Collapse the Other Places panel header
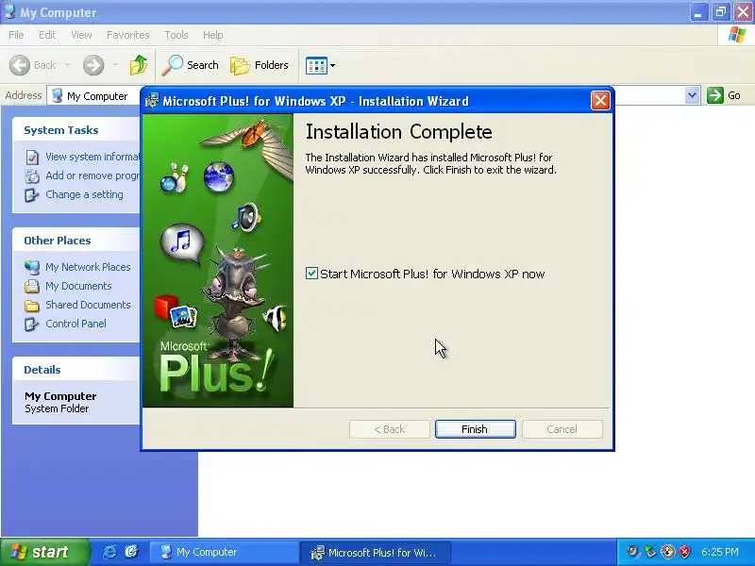Screen dimensions: 755x566 click(x=76, y=241)
